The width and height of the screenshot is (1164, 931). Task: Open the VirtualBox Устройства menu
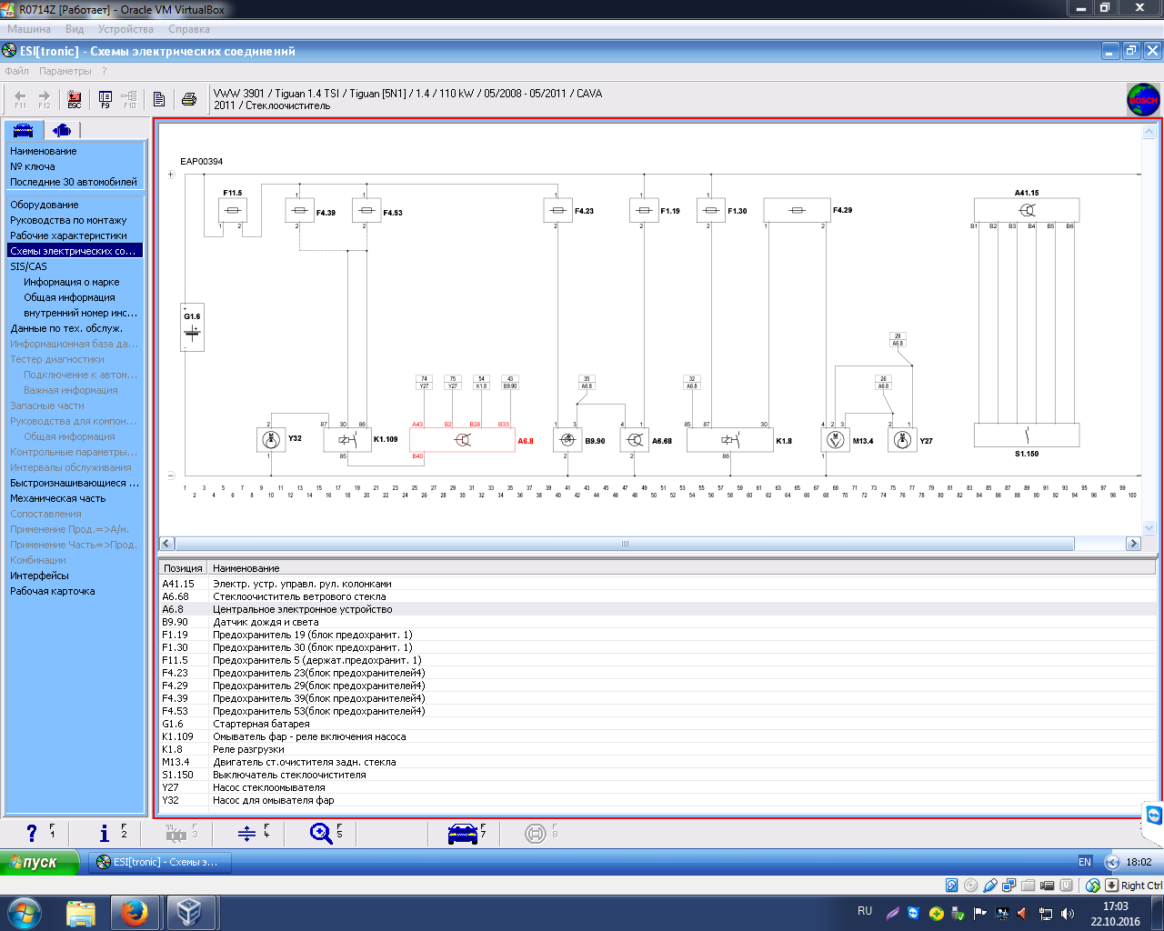[x=125, y=29]
